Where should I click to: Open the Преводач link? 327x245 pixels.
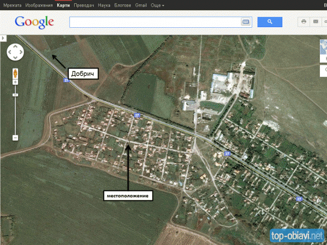click(84, 5)
